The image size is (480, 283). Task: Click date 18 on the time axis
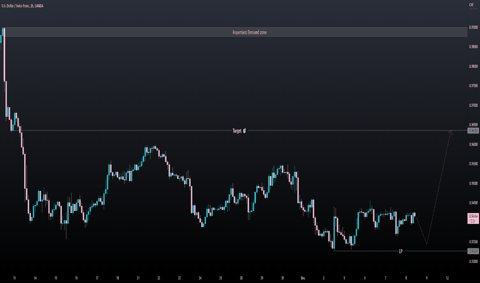click(117, 278)
